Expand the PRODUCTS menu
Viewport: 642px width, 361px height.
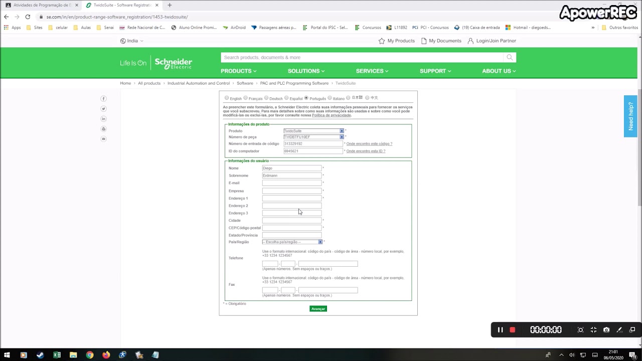pos(238,71)
